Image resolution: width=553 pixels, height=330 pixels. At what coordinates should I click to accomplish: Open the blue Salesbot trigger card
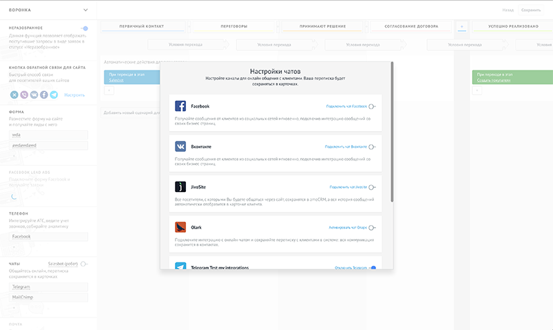(132, 77)
